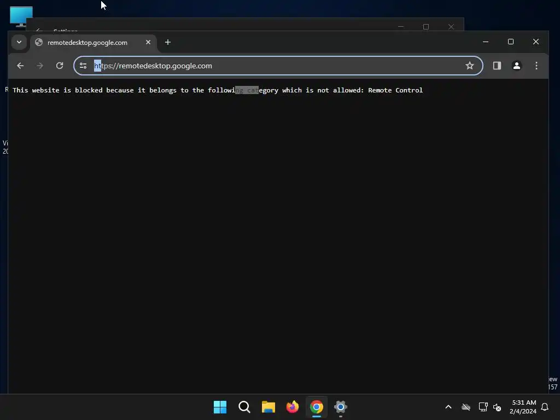The height and width of the screenshot is (420, 560).
Task: Click the blocked website message text
Action: pyautogui.click(x=218, y=90)
